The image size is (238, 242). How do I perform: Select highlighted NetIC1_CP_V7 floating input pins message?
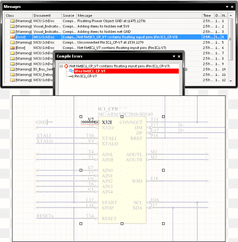128,37
